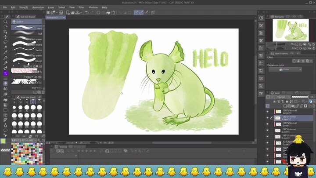The image size is (316, 178).
Task: Open the Filter menu
Action: click(82, 7)
